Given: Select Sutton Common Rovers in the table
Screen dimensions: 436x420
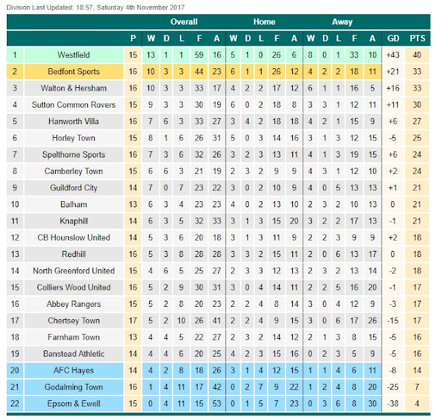Looking at the screenshot, I should tap(74, 104).
